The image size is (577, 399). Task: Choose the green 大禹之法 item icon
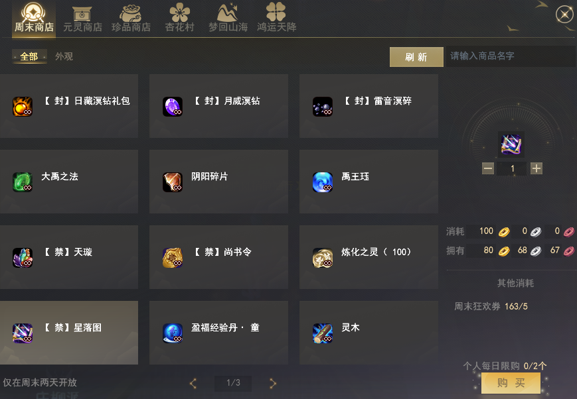(23, 182)
